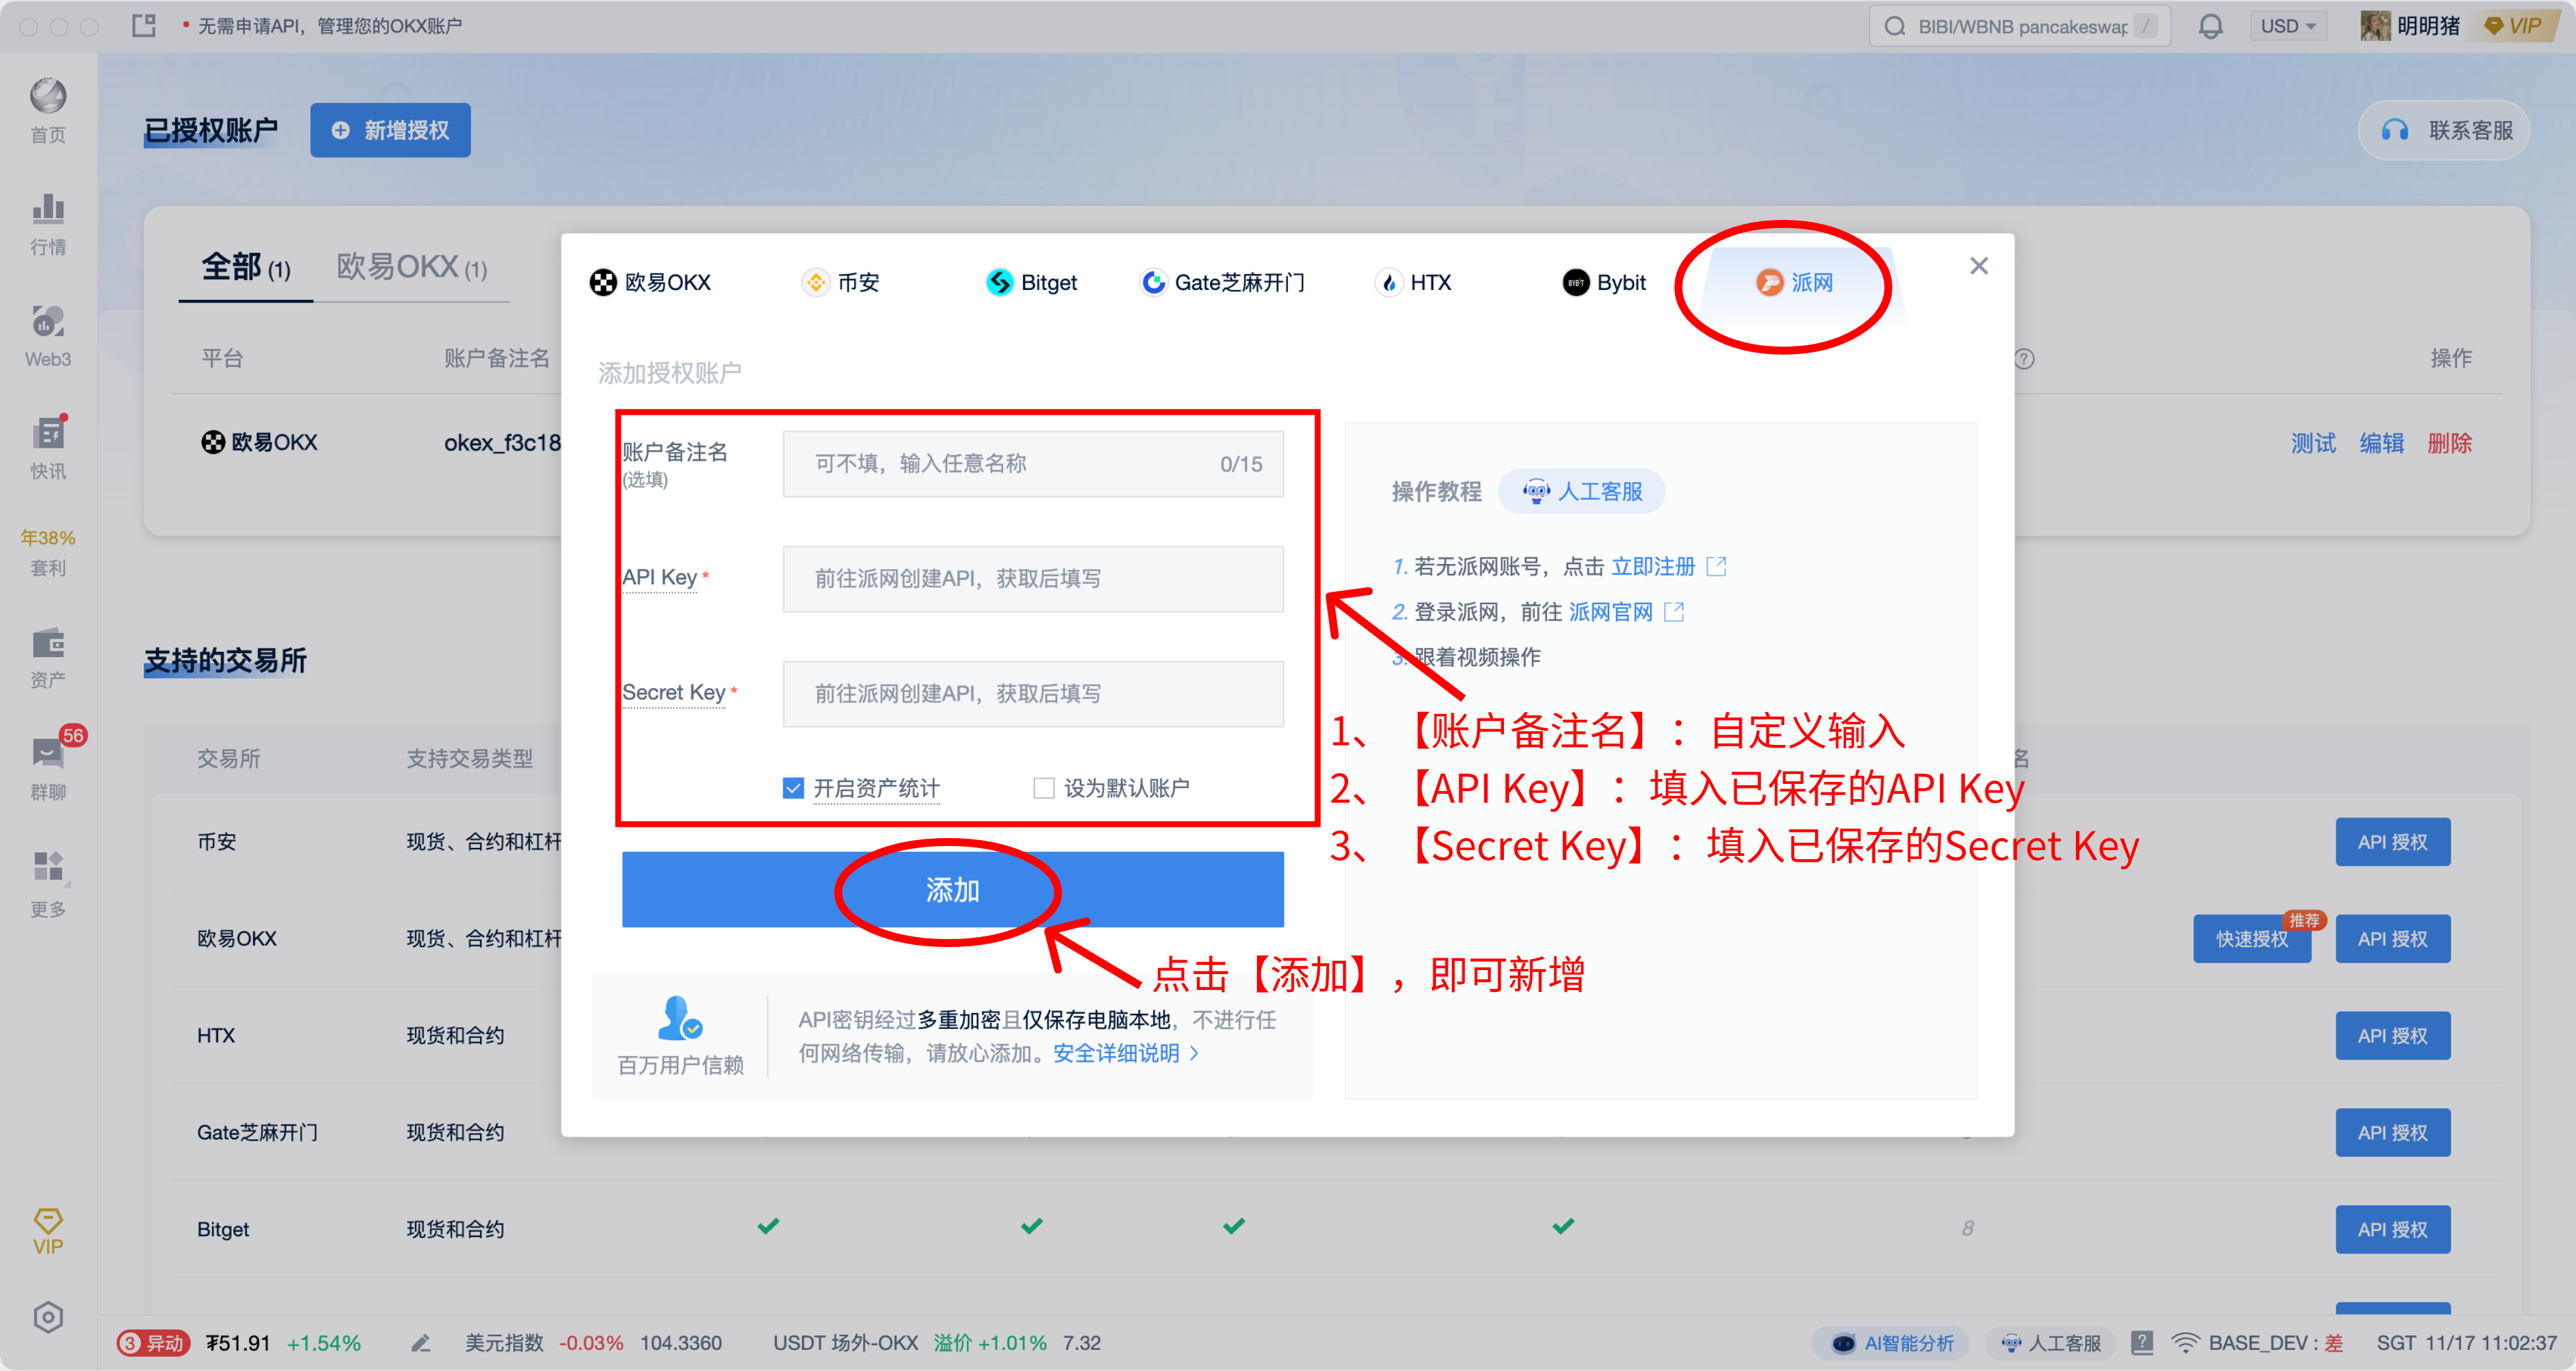The height and width of the screenshot is (1371, 2576).
Task: Click API 授权 button for 欧易OKX row
Action: coord(2393,939)
